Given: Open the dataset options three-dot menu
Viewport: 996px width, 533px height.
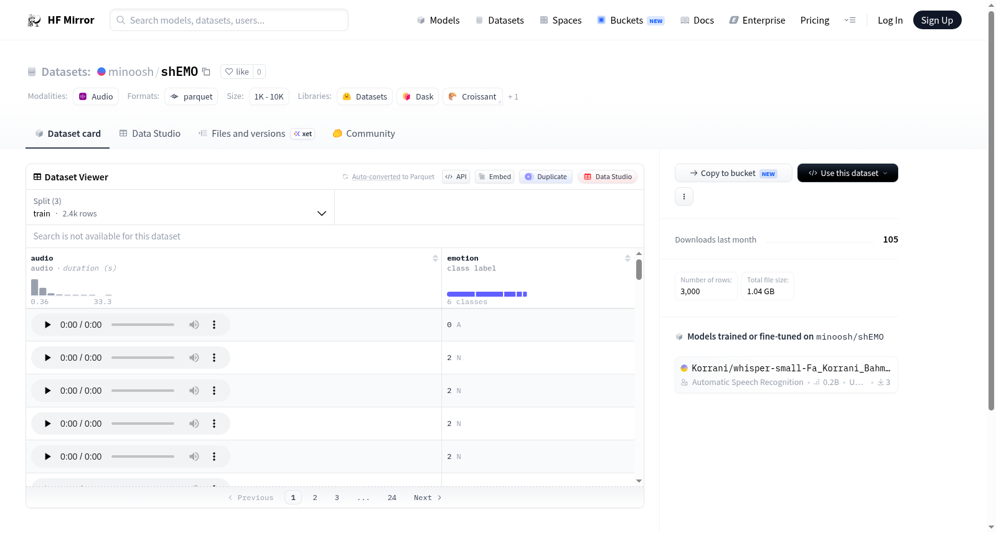Looking at the screenshot, I should pyautogui.click(x=684, y=197).
